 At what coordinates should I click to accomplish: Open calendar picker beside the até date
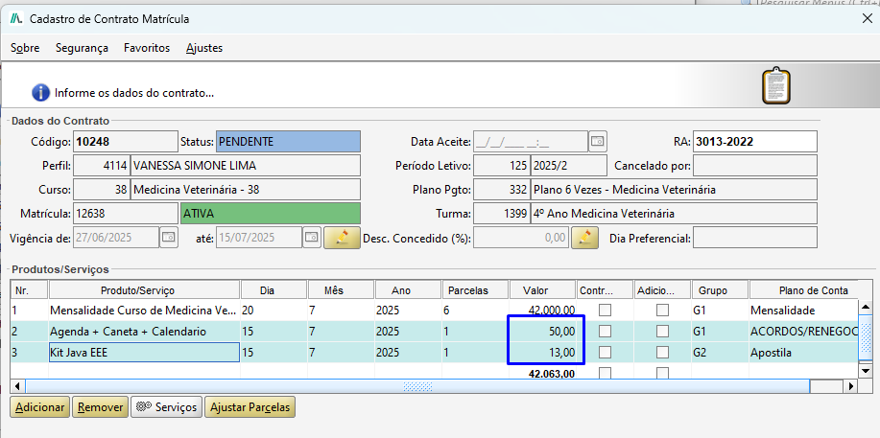point(312,238)
